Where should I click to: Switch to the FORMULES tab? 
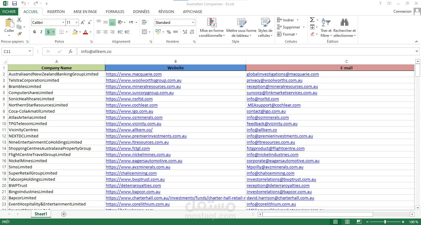click(115, 11)
